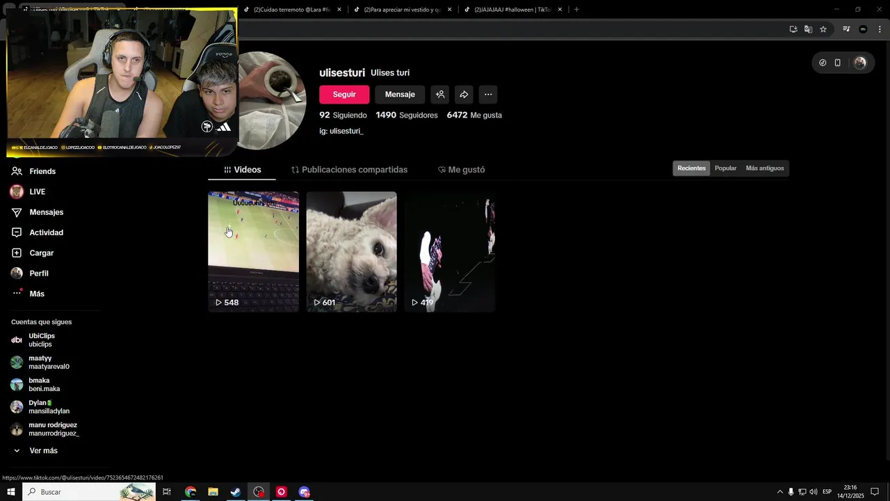The height and width of the screenshot is (501, 890).
Task: Open the browser media control icon
Action: coord(846,29)
